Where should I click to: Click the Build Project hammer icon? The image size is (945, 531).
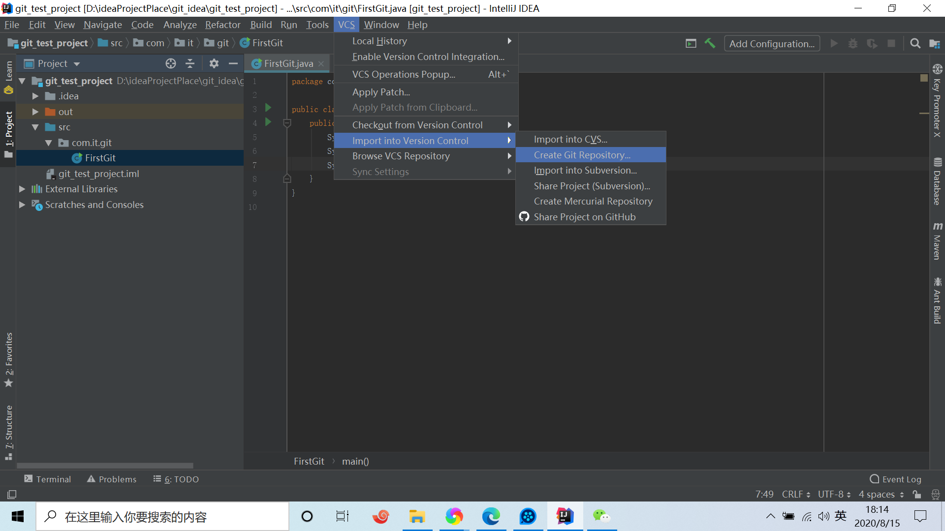tap(710, 43)
